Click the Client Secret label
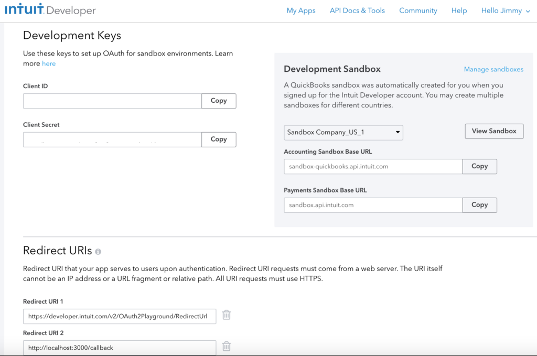Image resolution: width=537 pixels, height=356 pixels. pos(41,125)
